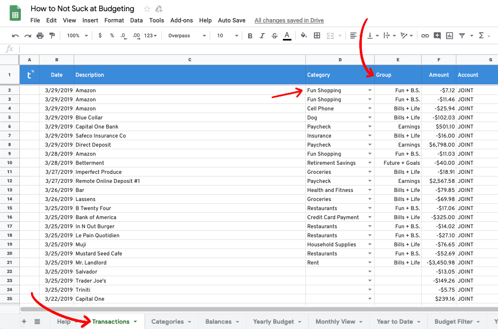The height and width of the screenshot is (329, 498).
Task: Open horizontal align options
Action: click(x=353, y=36)
